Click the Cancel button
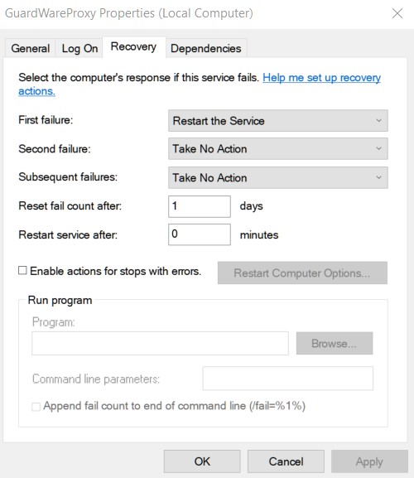Image resolution: width=414 pixels, height=478 pixels. coord(286,461)
